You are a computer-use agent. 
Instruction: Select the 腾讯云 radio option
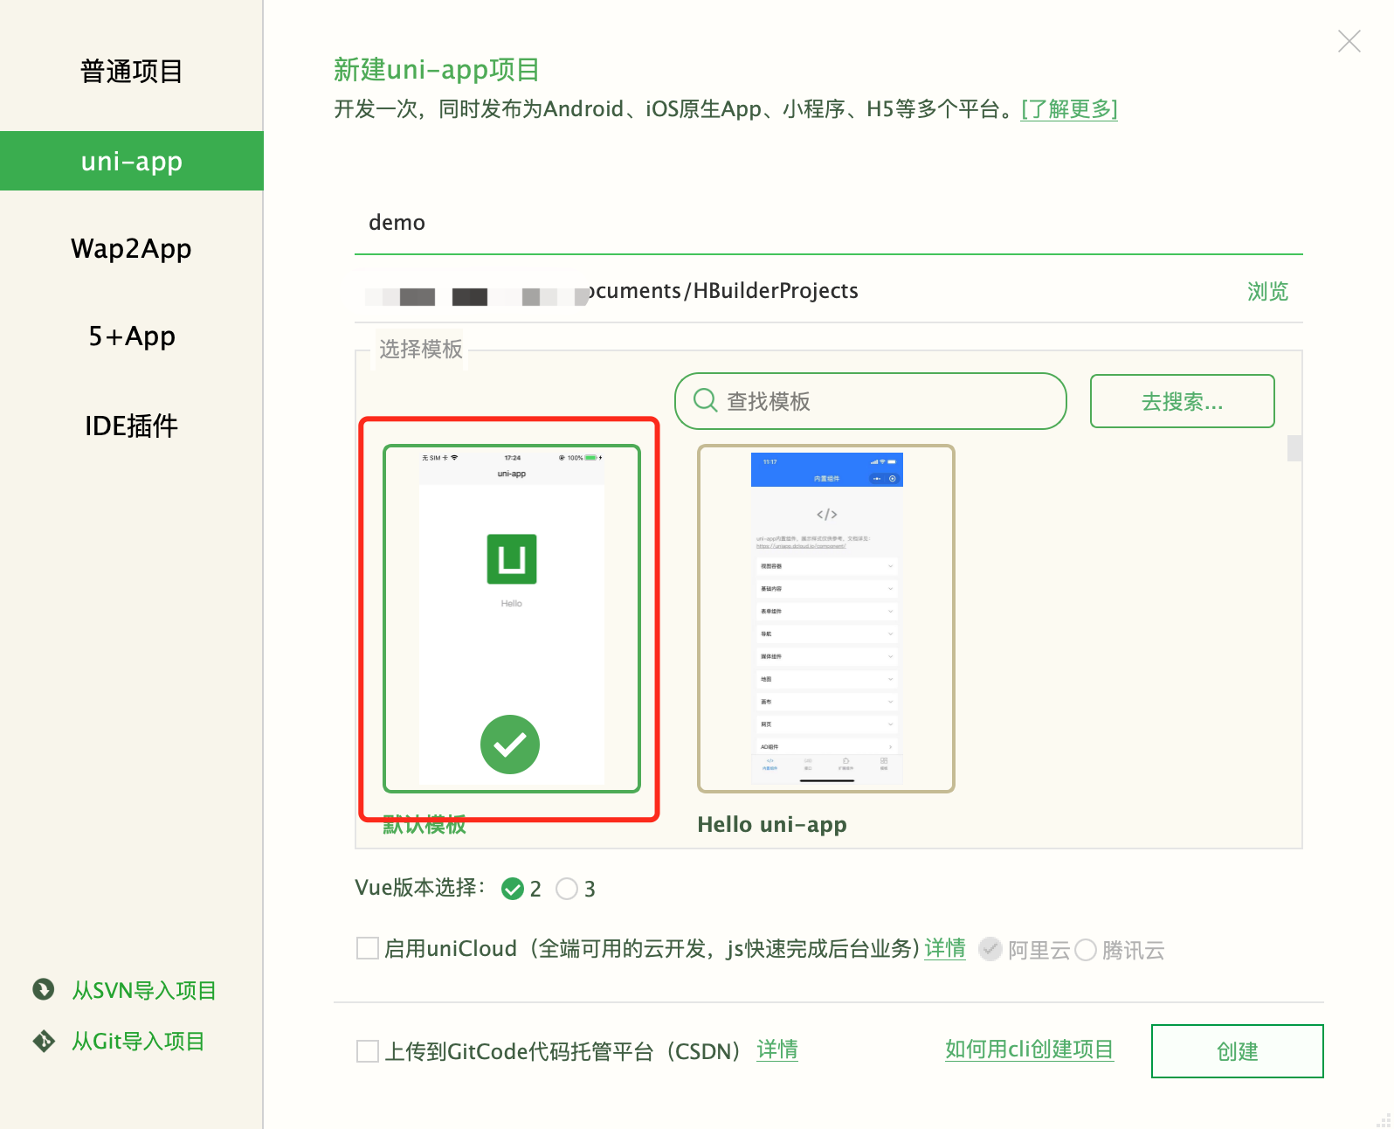(x=1086, y=950)
